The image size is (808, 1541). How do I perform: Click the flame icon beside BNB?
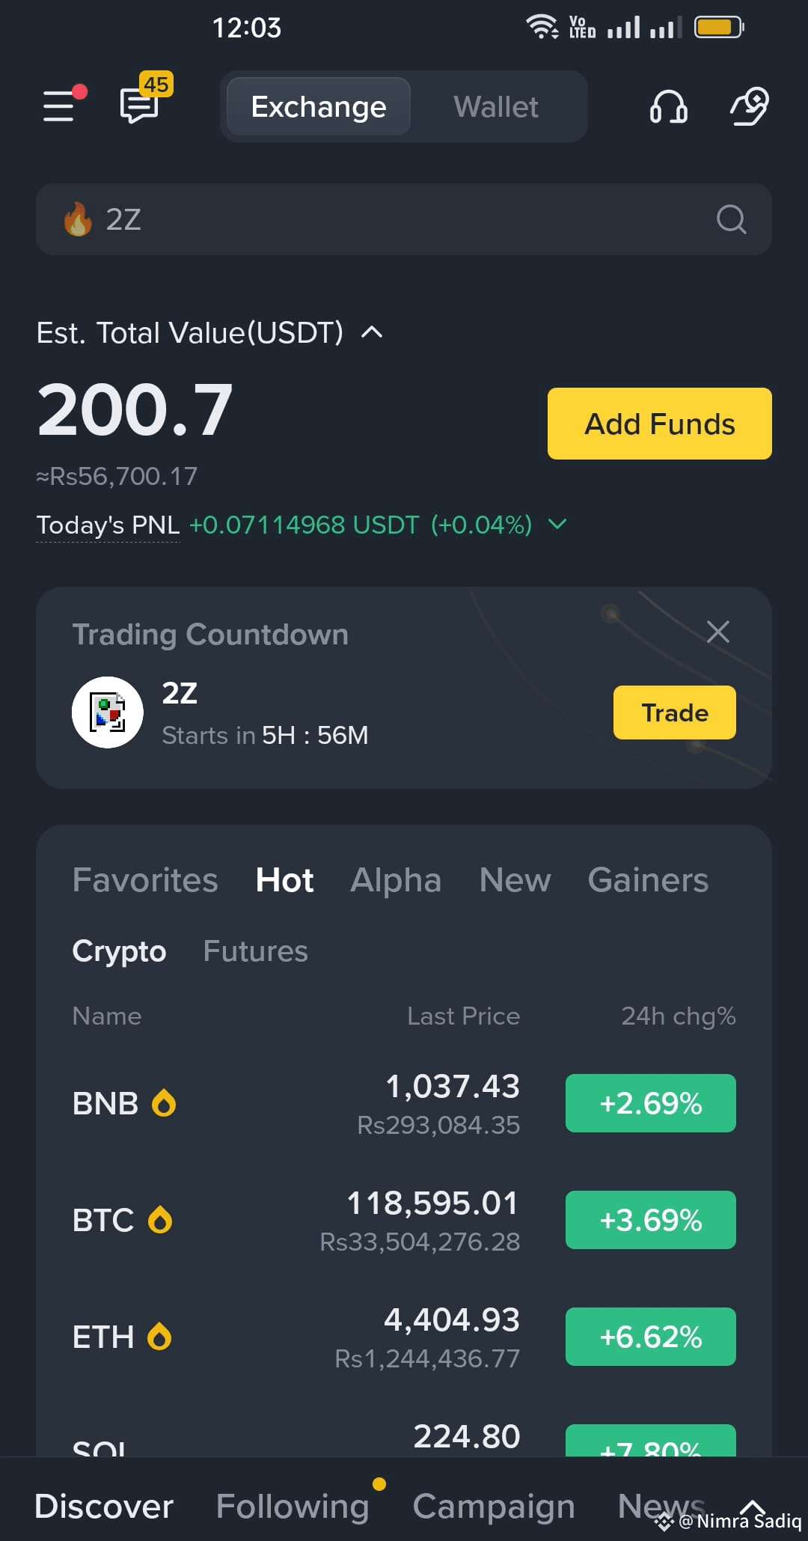click(164, 1103)
